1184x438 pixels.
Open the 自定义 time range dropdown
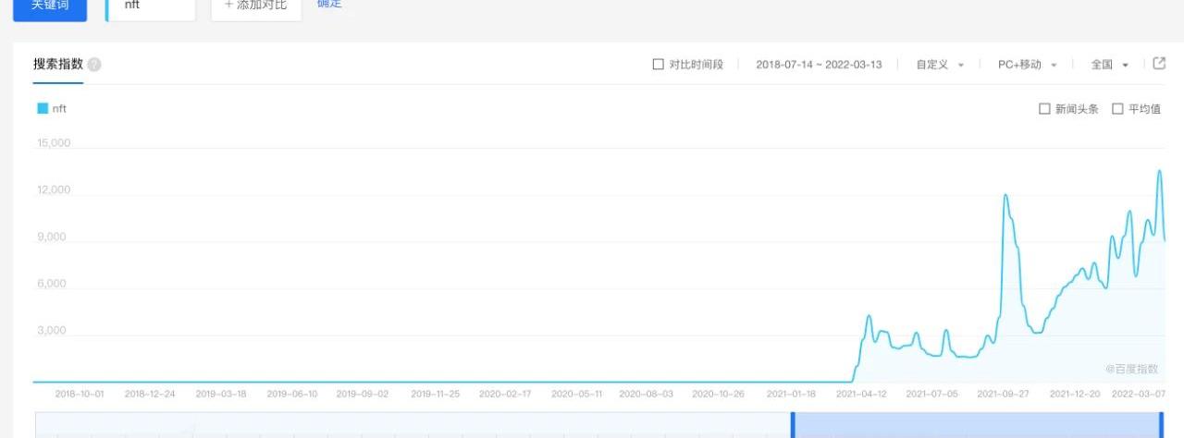pos(940,65)
